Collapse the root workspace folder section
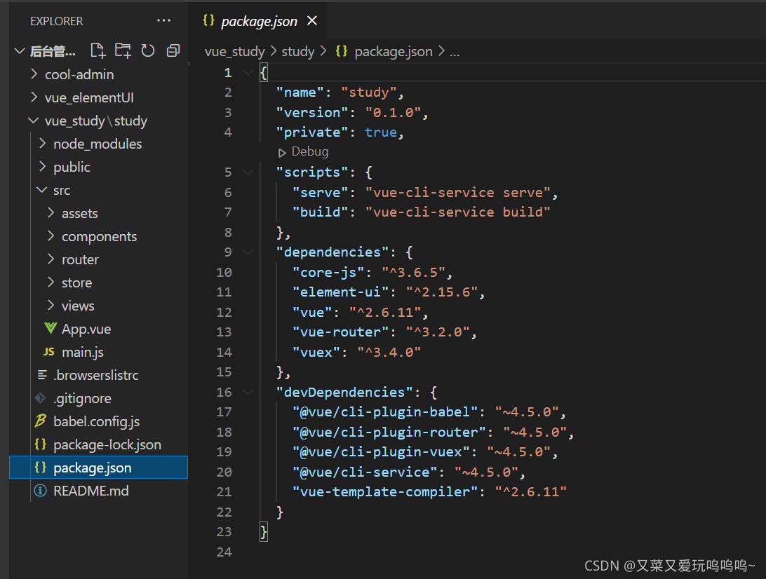Viewport: 766px width, 579px height. (x=20, y=50)
